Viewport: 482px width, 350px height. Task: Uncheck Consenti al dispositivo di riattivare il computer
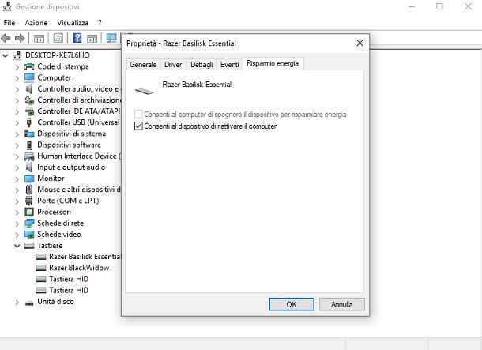point(138,126)
